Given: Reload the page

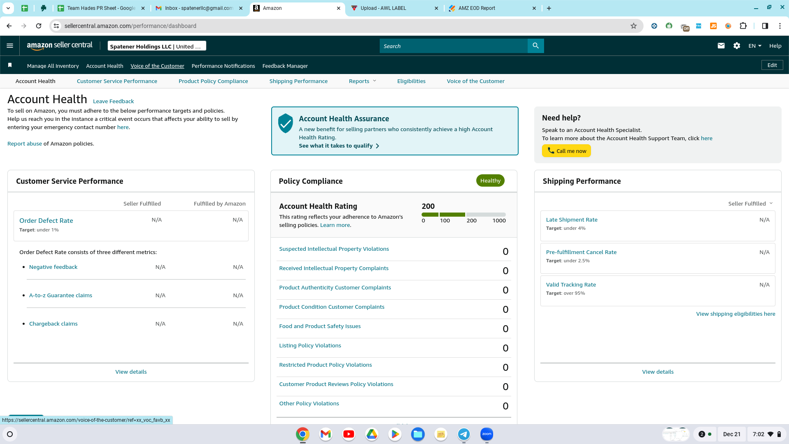Looking at the screenshot, I should click(x=39, y=26).
